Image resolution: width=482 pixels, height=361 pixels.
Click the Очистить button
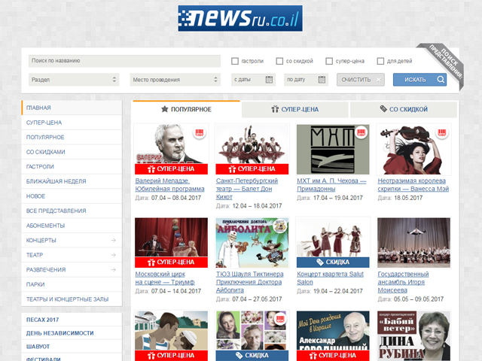pos(361,80)
